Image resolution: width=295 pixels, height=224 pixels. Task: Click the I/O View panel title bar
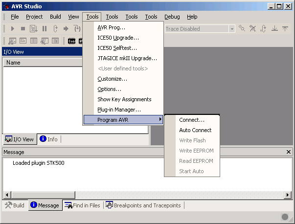coord(43,52)
